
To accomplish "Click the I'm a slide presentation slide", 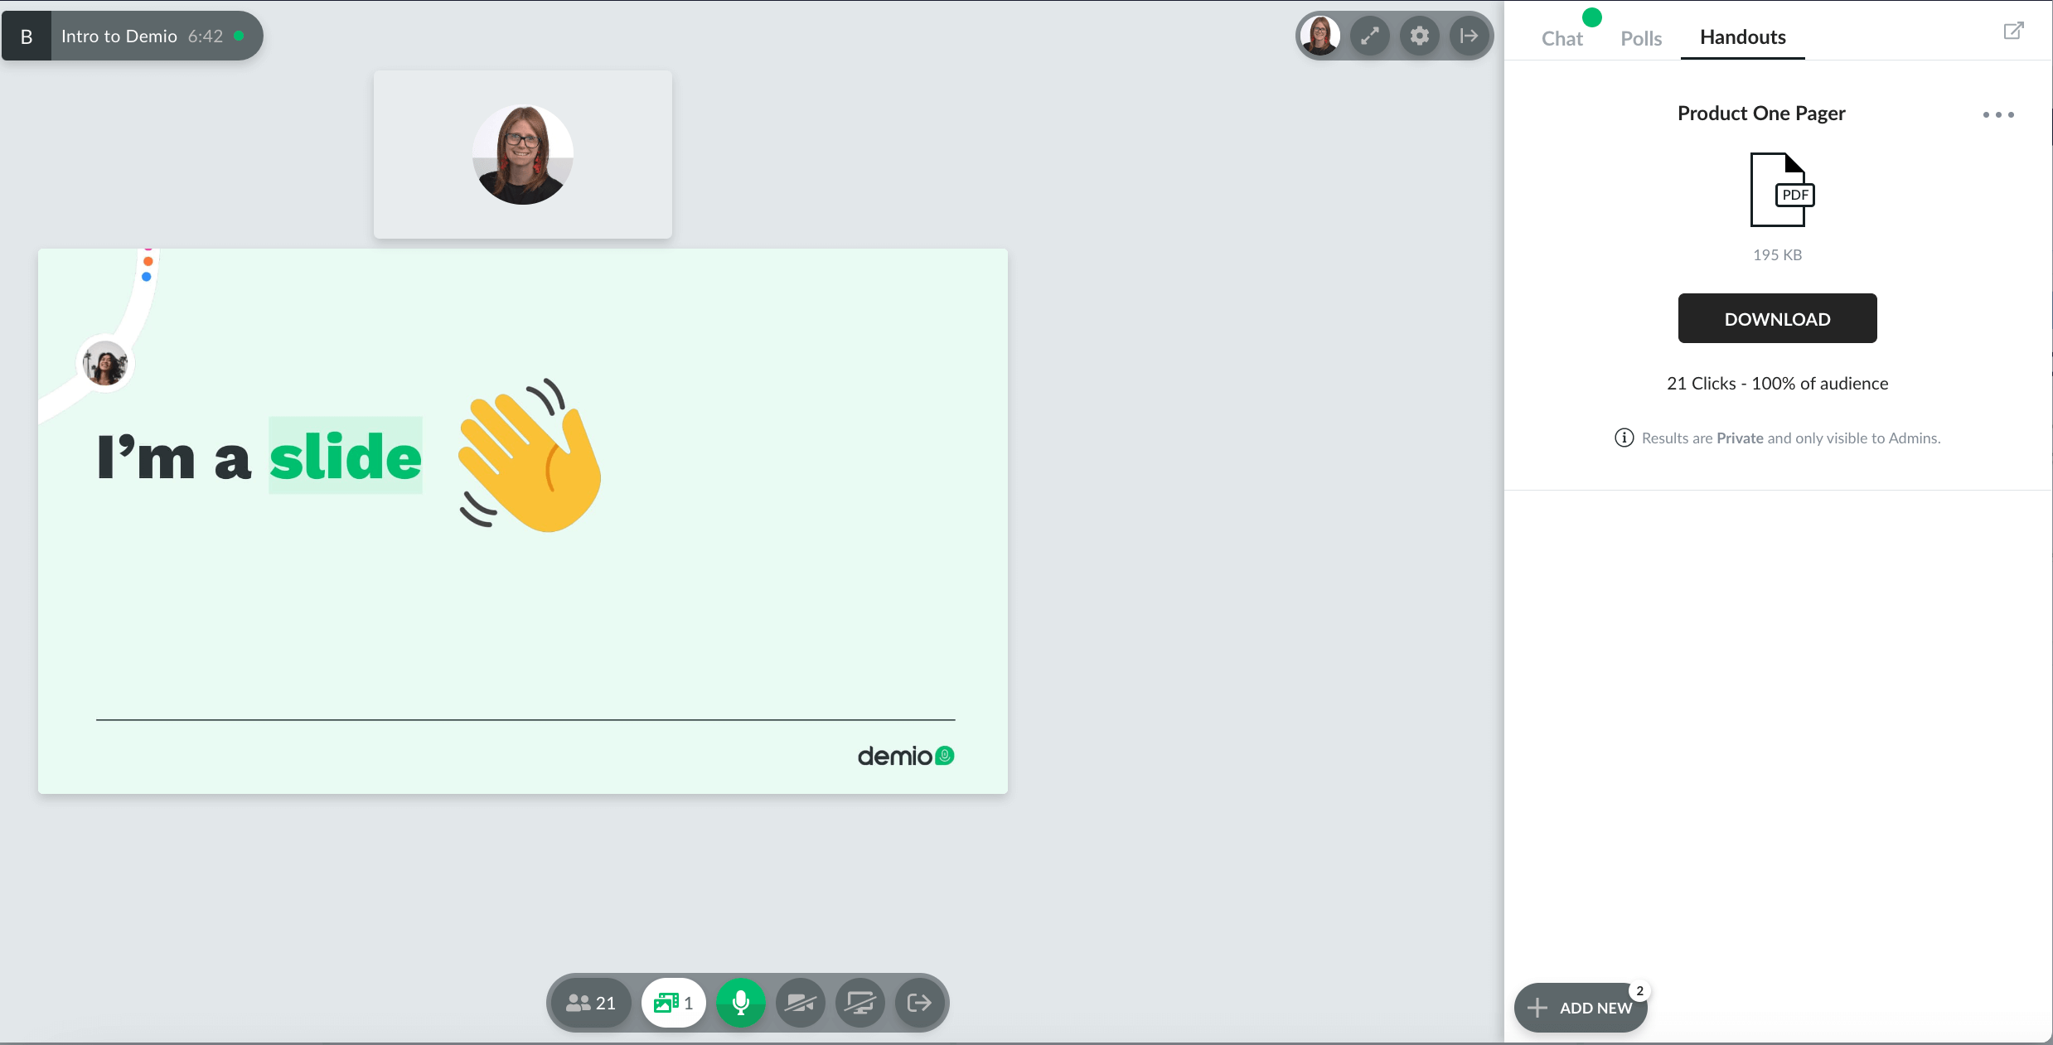I will (x=523, y=521).
